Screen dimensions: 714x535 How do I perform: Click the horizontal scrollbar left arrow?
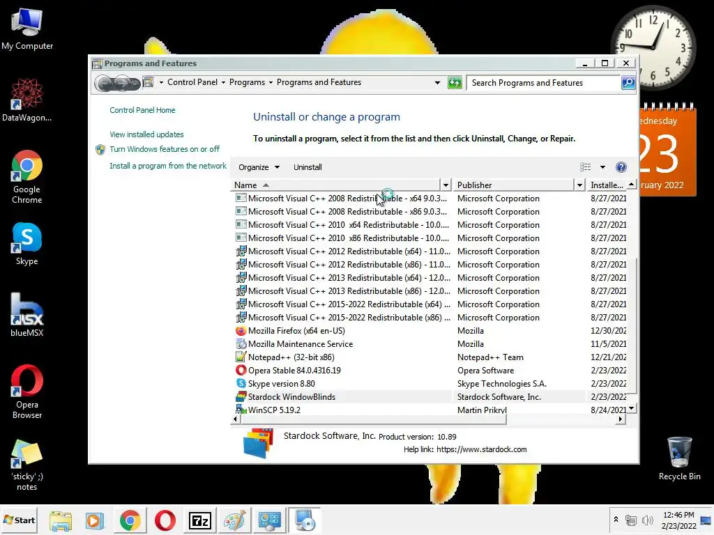tap(235, 419)
